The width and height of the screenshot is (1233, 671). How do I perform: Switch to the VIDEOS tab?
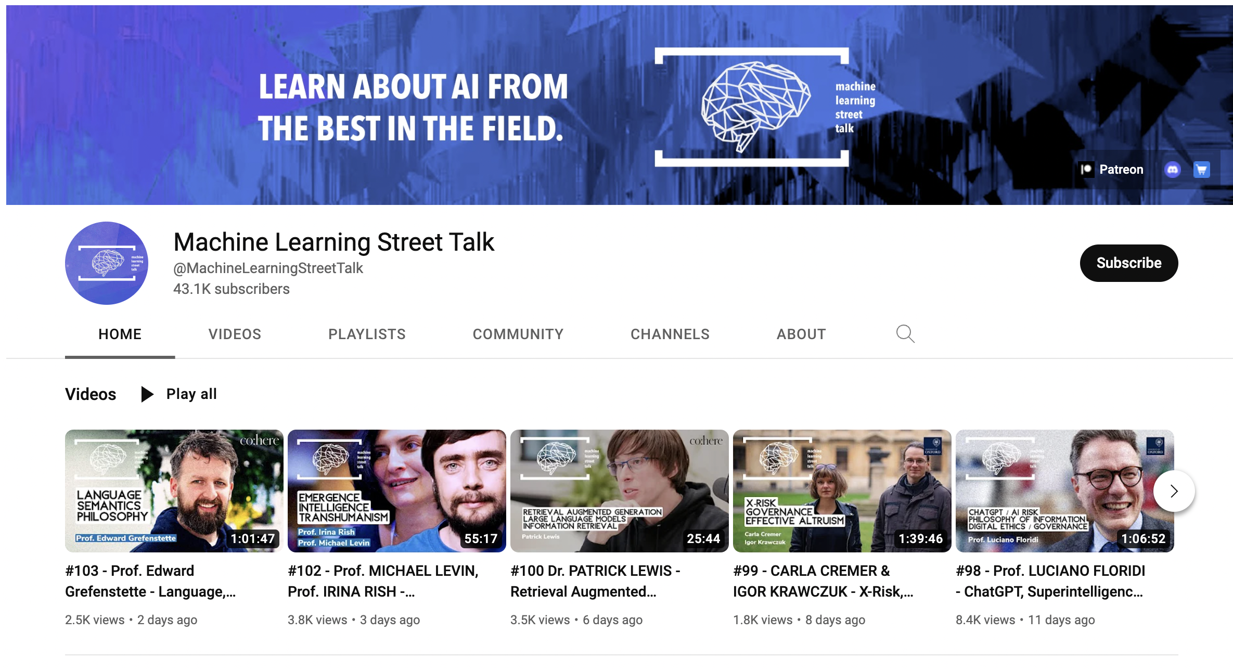click(x=235, y=334)
